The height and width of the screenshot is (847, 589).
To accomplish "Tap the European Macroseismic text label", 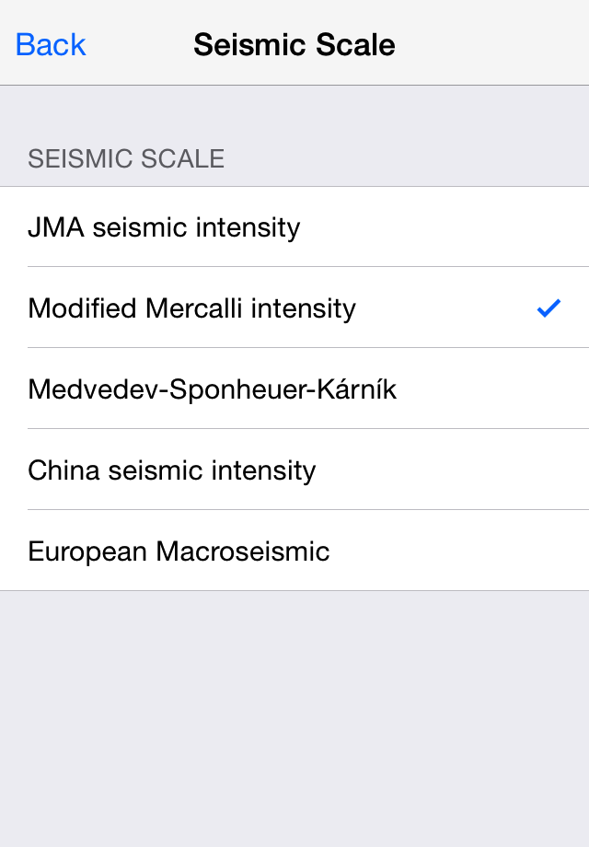I will coord(179,551).
